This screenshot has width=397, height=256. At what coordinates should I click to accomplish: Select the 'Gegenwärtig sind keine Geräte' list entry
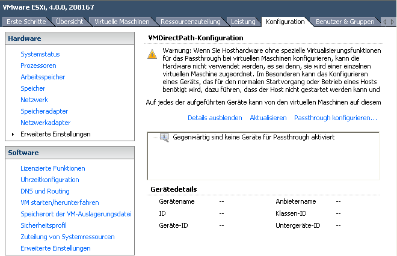coord(253,137)
